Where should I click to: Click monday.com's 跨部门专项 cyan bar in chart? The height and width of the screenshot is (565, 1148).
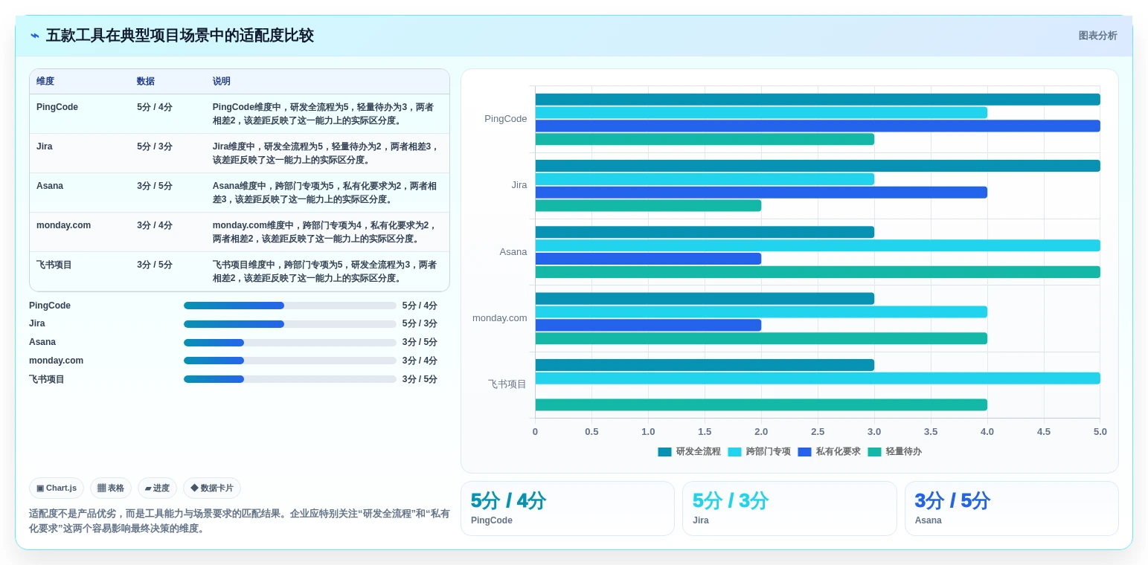point(761,312)
